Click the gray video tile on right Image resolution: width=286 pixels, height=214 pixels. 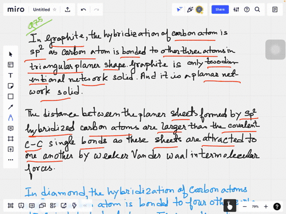coord(275,49)
